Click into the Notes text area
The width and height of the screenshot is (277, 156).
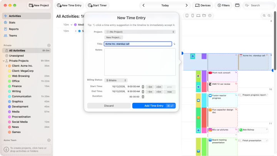click(140, 62)
